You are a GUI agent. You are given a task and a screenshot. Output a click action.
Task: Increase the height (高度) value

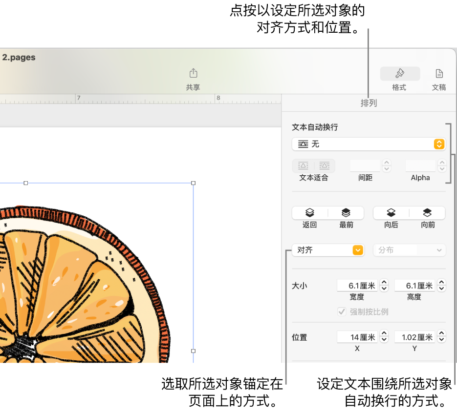(441, 282)
